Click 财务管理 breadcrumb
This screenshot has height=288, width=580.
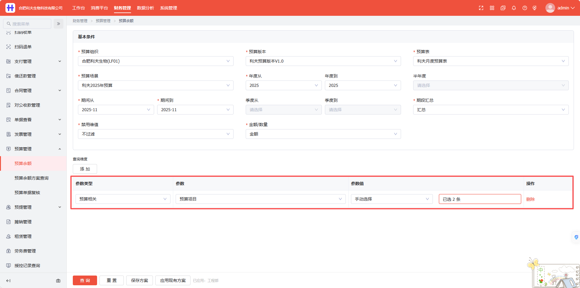[x=80, y=21]
